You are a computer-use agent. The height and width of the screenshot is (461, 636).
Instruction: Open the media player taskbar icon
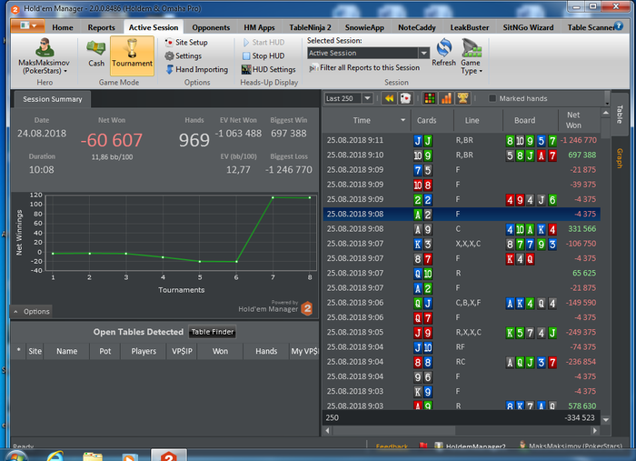129,457
